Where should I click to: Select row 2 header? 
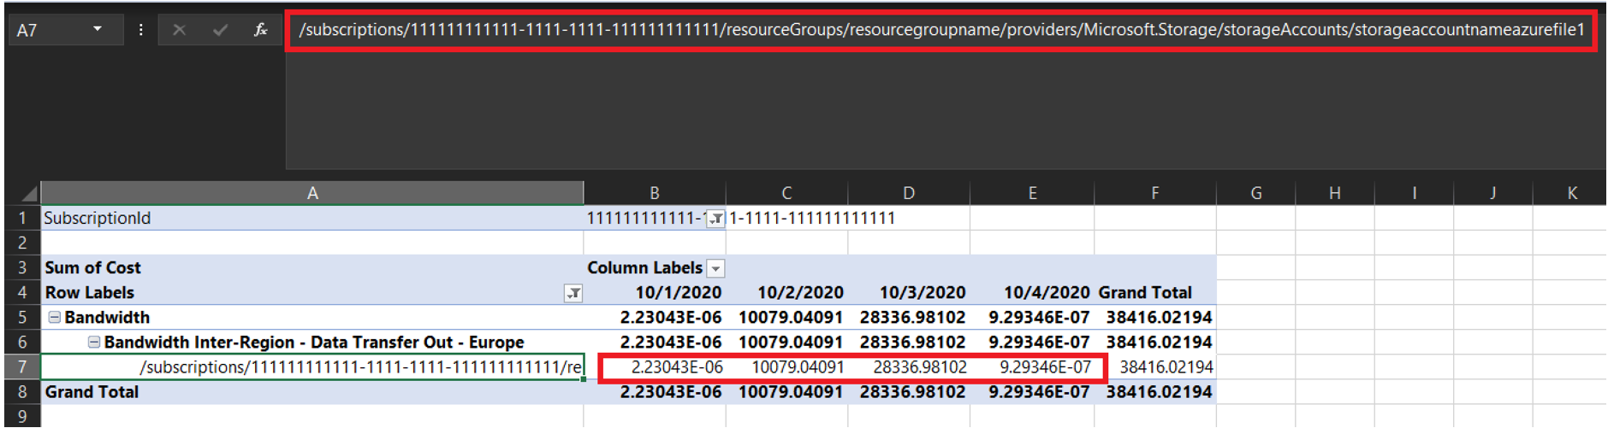(x=22, y=243)
